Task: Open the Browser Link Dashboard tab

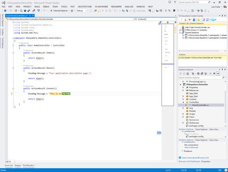Action: [x=189, y=161]
